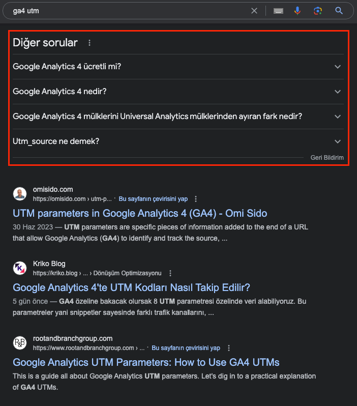
Task: Open the on-screen keyboard icon
Action: point(278,11)
